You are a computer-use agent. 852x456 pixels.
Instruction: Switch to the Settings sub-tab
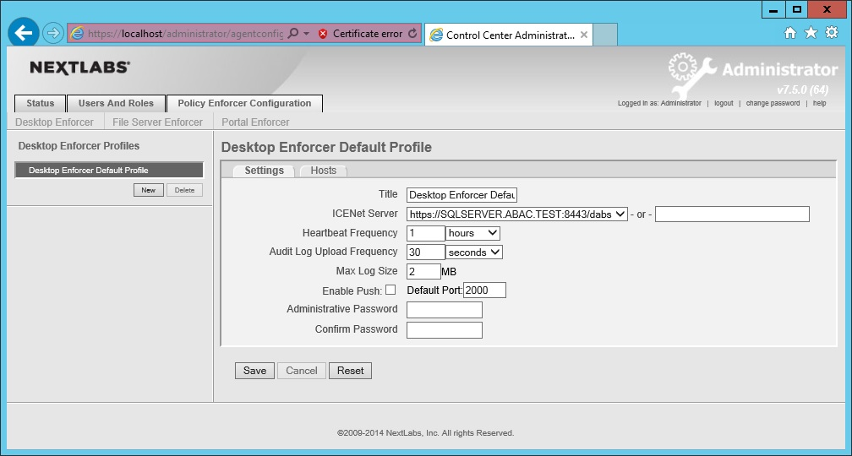[x=264, y=171]
